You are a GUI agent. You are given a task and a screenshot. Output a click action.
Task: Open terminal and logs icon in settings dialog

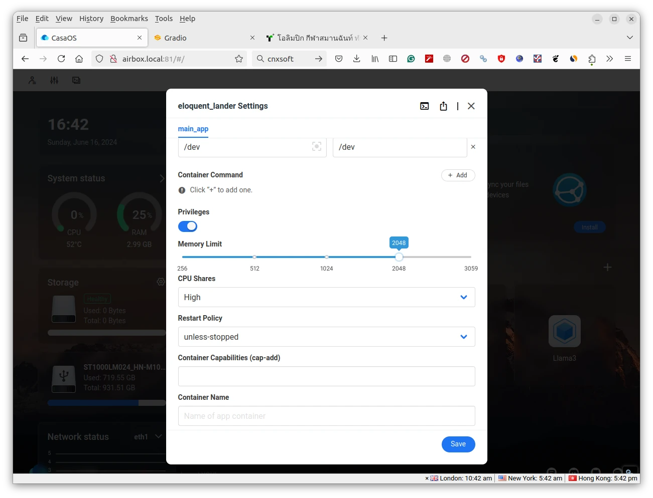(x=425, y=106)
